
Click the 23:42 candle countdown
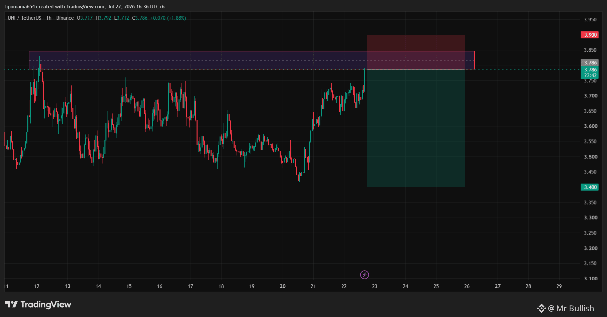point(590,75)
